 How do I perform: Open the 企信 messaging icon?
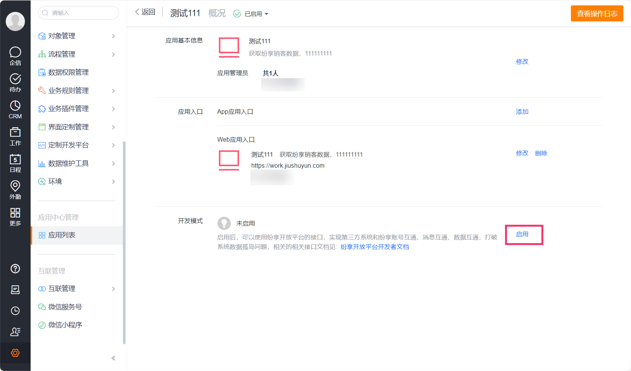[15, 56]
